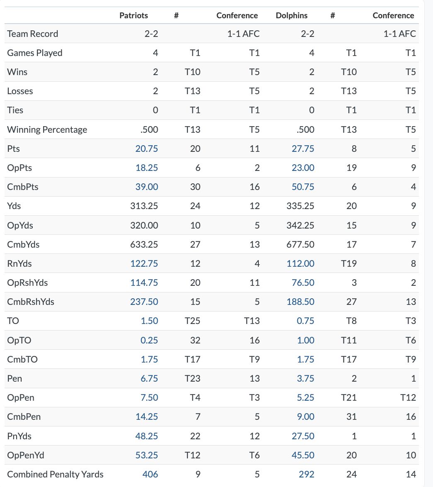
Task: Click Dolphins Pen value 3.75
Action: pos(305,378)
